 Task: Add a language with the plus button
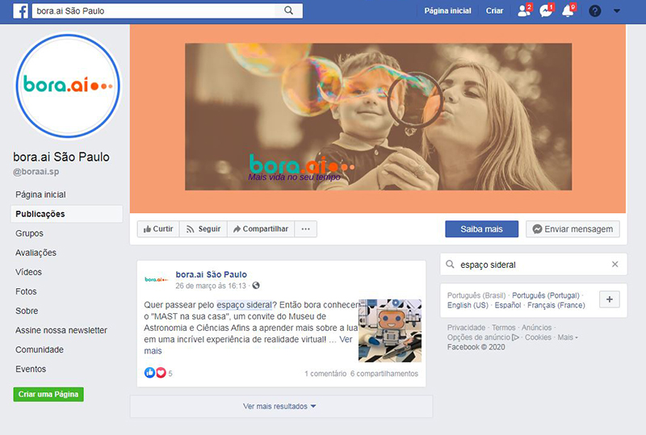[x=610, y=299]
